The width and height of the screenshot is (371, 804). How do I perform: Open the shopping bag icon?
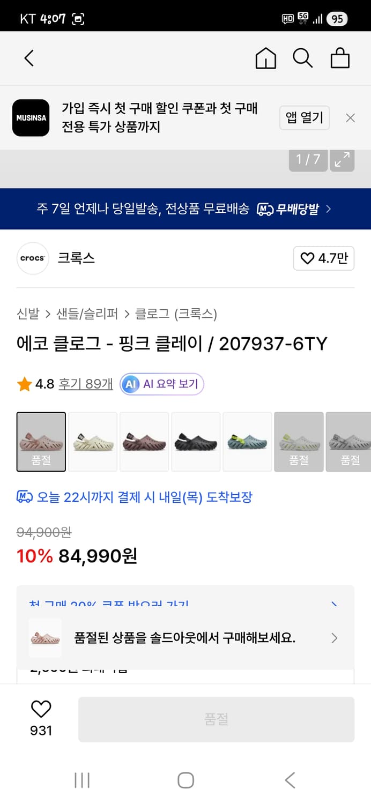340,58
